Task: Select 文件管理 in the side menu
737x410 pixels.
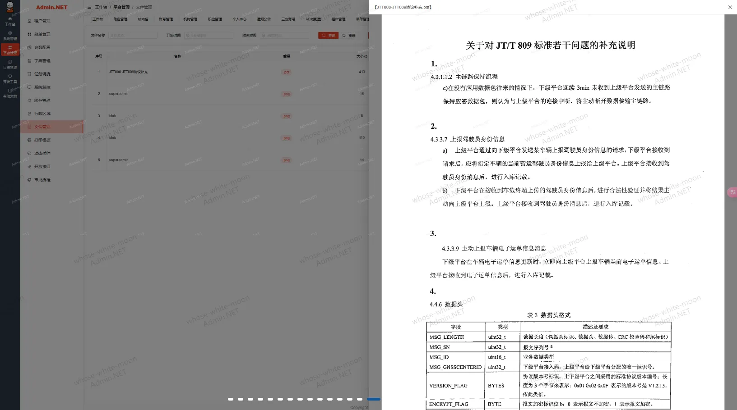Action: (52, 127)
